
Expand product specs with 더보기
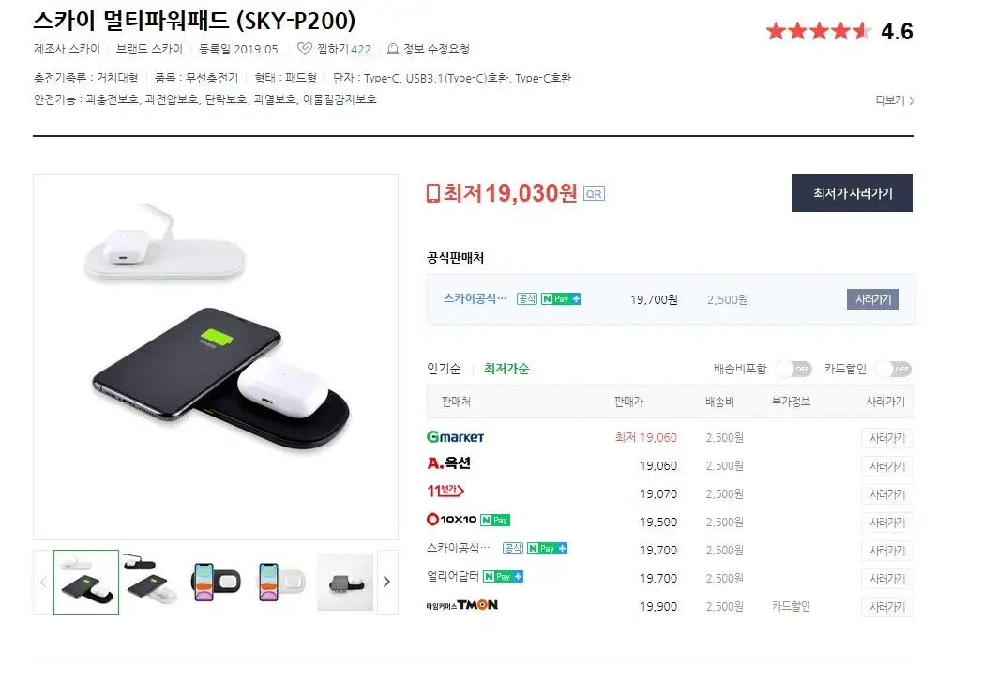point(895,100)
